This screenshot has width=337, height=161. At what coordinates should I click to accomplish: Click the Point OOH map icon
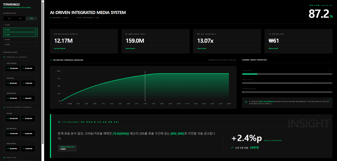4,157
